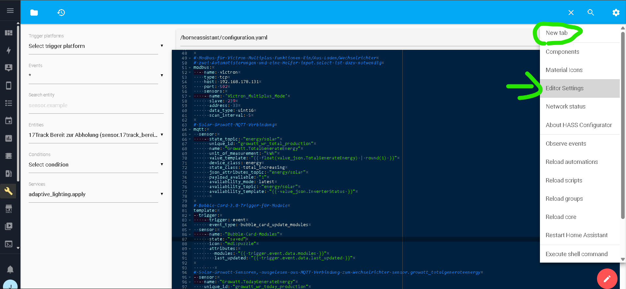Toggle the sidebar hamburger menu
626x289 pixels.
coord(10,11)
